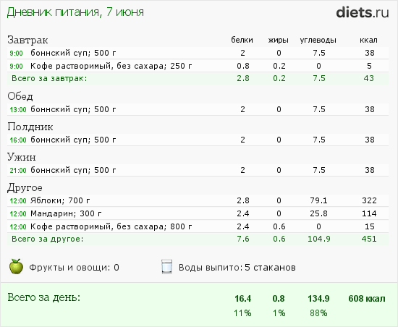Image resolution: width=398 pixels, height=327 pixels.
Task: Click the green apple icon
Action: [16, 266]
